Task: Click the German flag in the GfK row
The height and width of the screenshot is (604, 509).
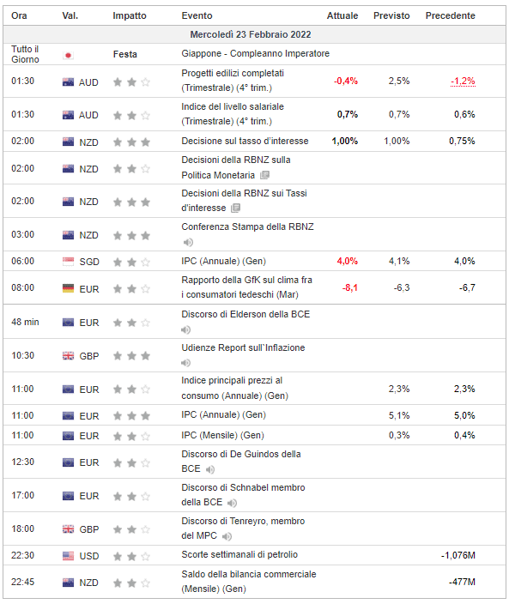Action: click(68, 288)
